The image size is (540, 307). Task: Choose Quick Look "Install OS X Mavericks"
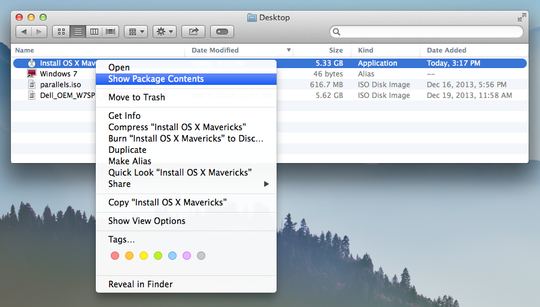pyautogui.click(x=186, y=173)
